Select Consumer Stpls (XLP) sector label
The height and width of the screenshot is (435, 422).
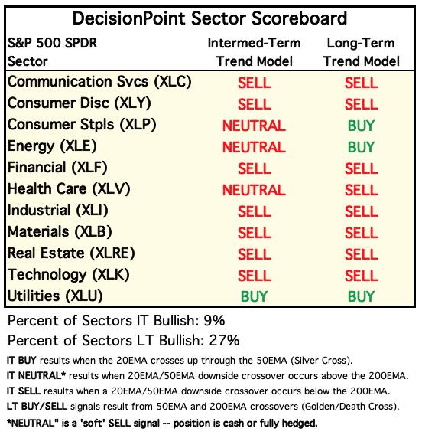click(82, 125)
